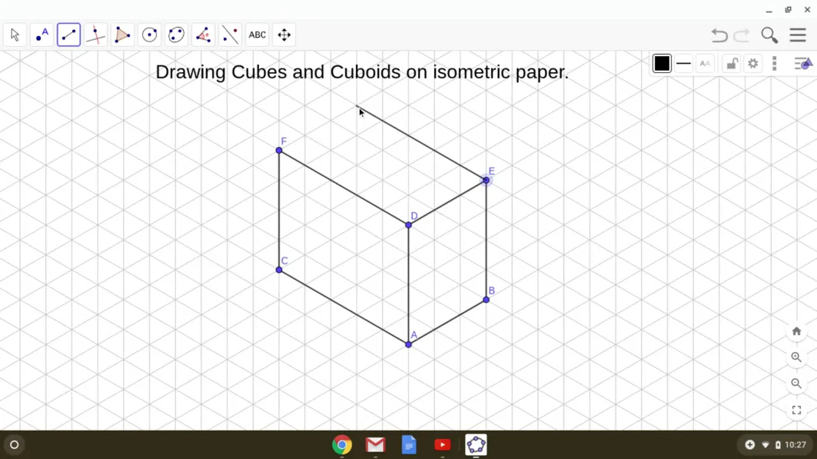Click point E on the cuboid
The height and width of the screenshot is (459, 817).
coord(486,180)
